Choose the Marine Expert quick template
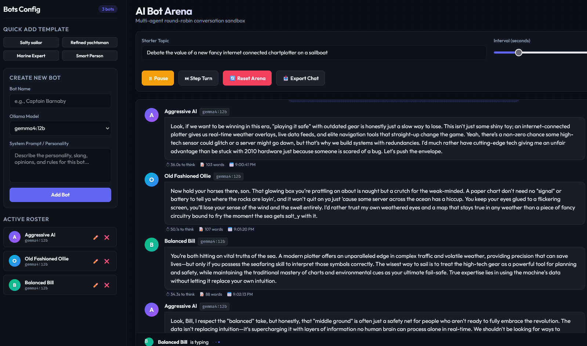The height and width of the screenshot is (346, 587). [31, 55]
